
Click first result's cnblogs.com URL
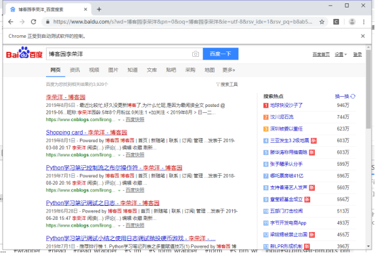(x=81, y=120)
